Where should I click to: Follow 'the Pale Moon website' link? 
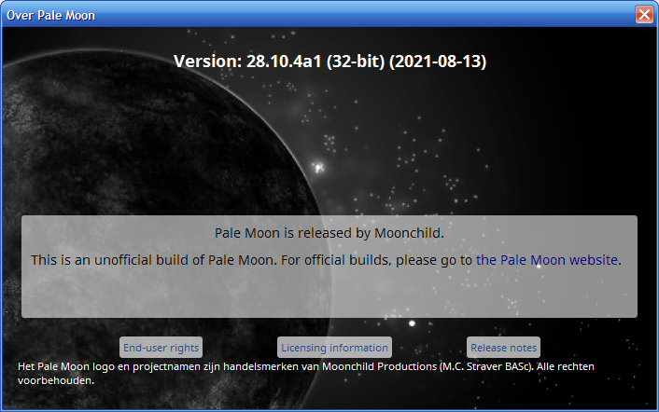coord(547,260)
